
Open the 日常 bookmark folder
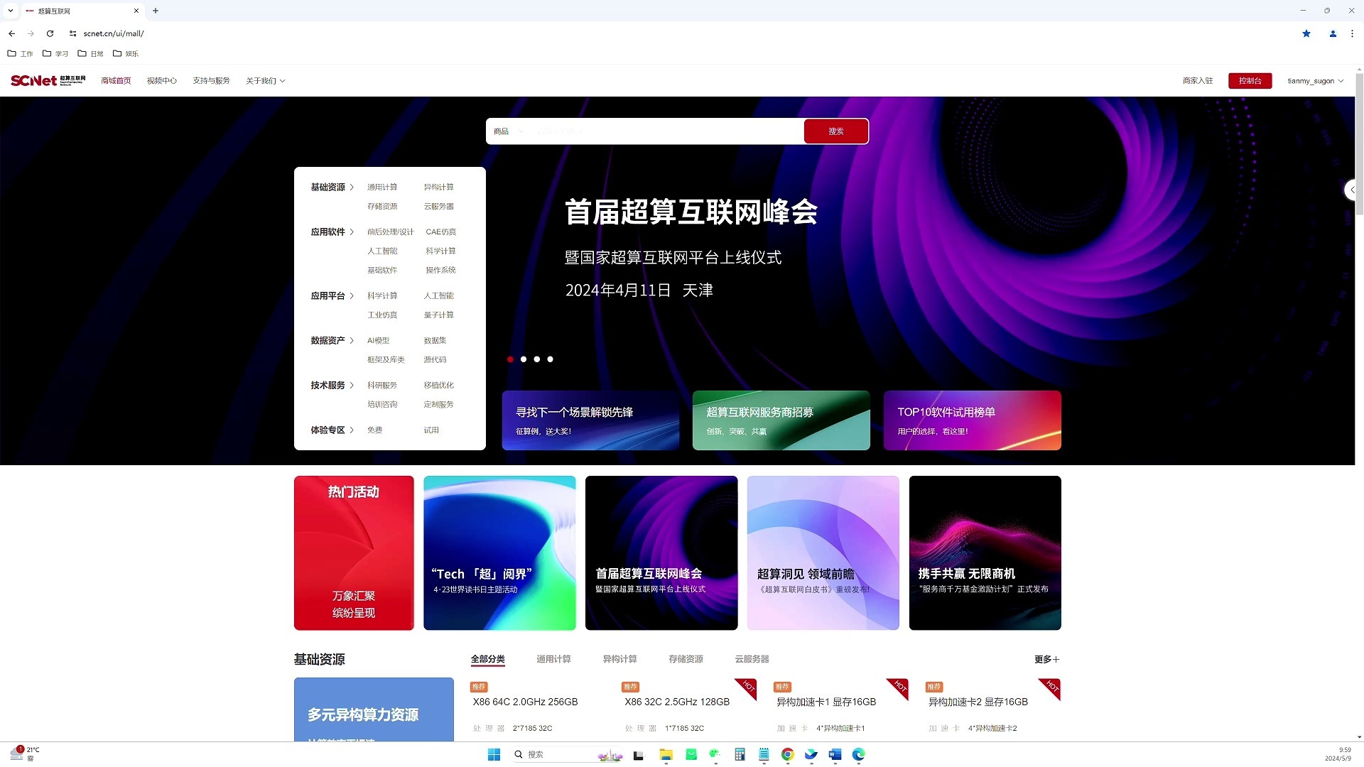click(x=90, y=53)
